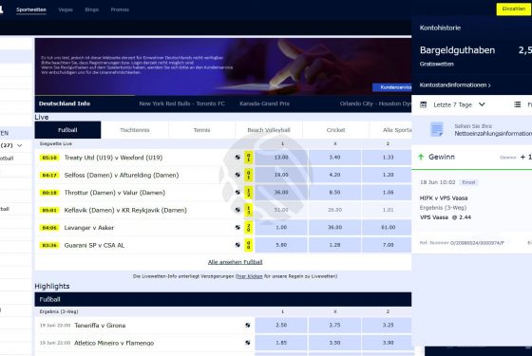
Task: Click the yellow Einzahlen button
Action: click(513, 9)
